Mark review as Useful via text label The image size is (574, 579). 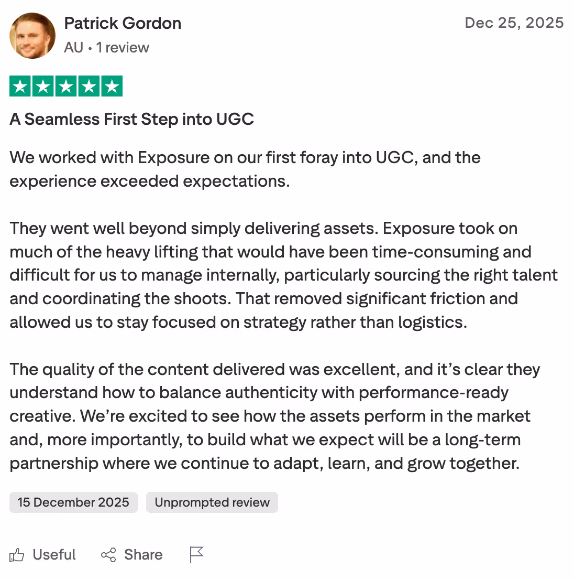(x=54, y=555)
